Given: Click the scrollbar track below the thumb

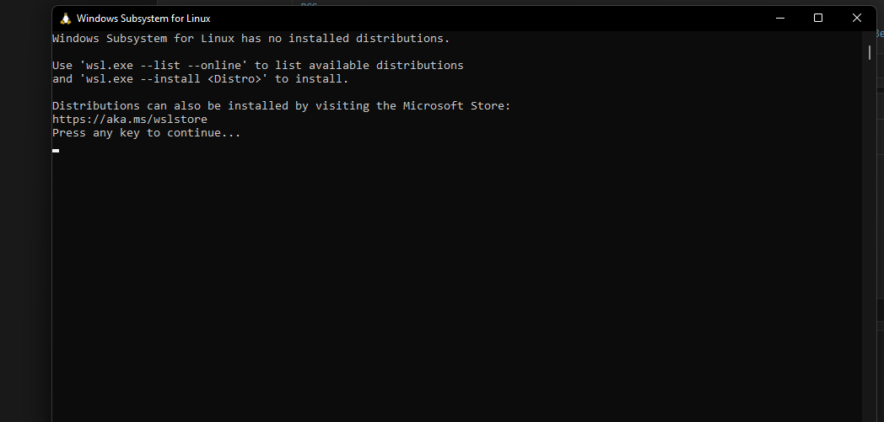Looking at the screenshot, I should pyautogui.click(x=870, y=253).
